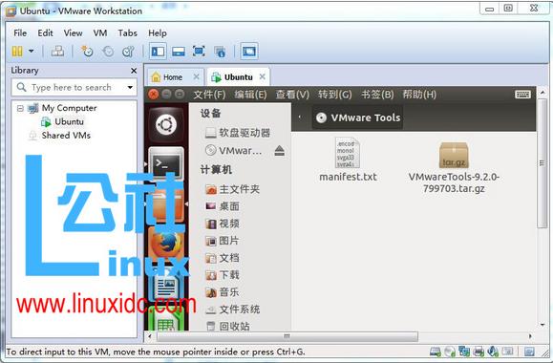Open the Edit menu
The image size is (553, 363).
(x=45, y=33)
